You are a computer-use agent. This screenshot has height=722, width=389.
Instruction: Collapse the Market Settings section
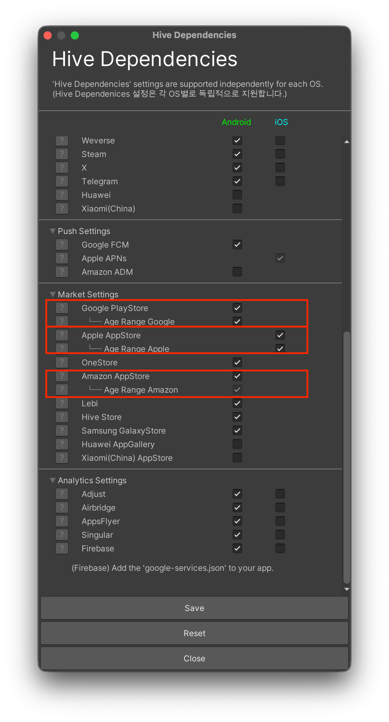[x=53, y=294]
